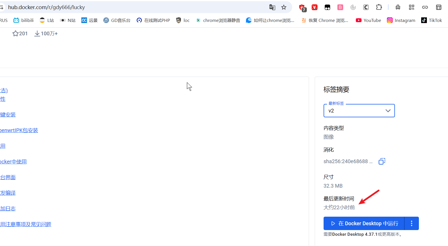The width and height of the screenshot is (448, 246).
Task: Open the 键安装 link
Action: (x=8, y=115)
